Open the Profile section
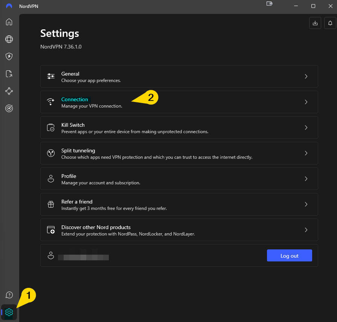 [x=179, y=179]
